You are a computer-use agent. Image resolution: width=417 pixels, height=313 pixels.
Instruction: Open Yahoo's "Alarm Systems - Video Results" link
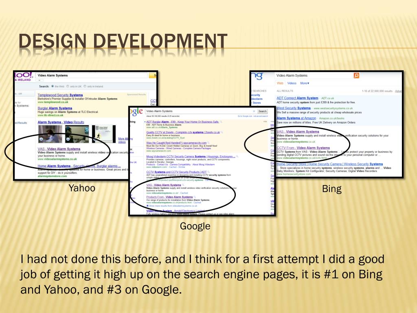point(61,122)
